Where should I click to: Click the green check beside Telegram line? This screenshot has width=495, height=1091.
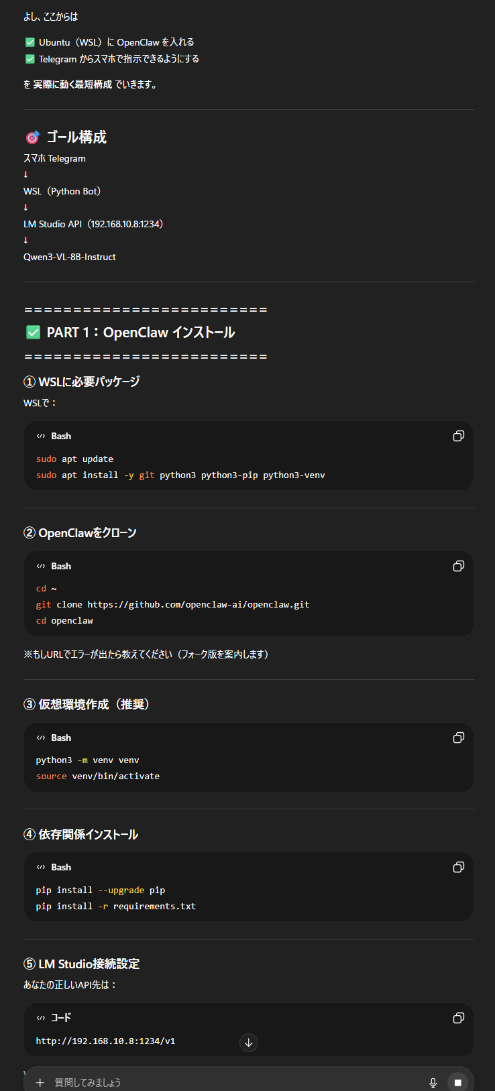[30, 59]
